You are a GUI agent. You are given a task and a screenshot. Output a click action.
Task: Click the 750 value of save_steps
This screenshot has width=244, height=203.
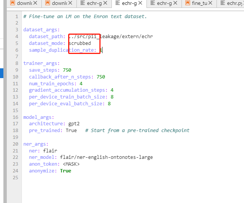pyautogui.click(x=67, y=70)
